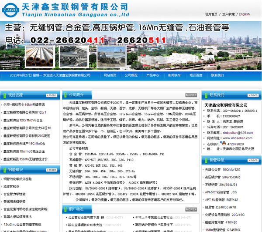Click email link xinbaolian@126.com
This screenshot has height=232, width=262.
238,133
